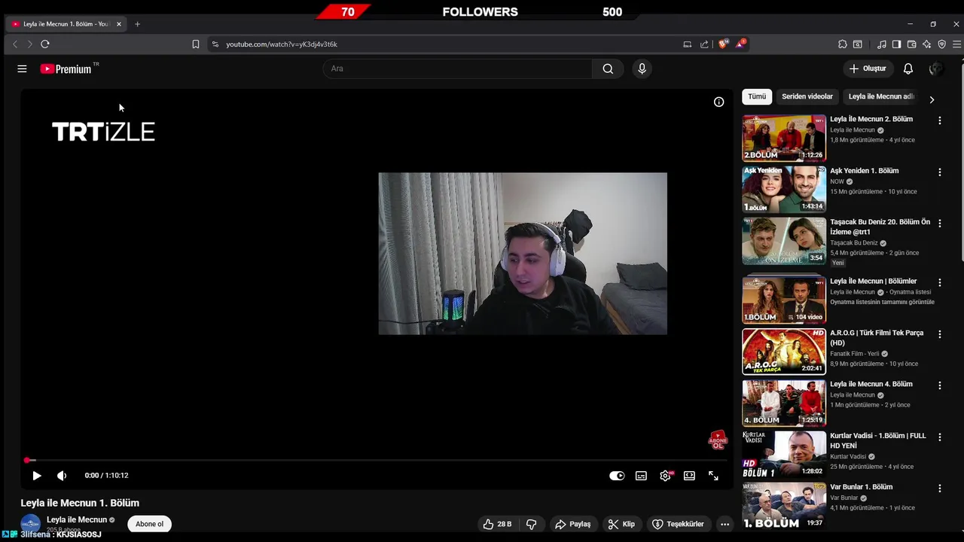Enter fullscreen video mode
This screenshot has height=542, width=964.
point(713,476)
